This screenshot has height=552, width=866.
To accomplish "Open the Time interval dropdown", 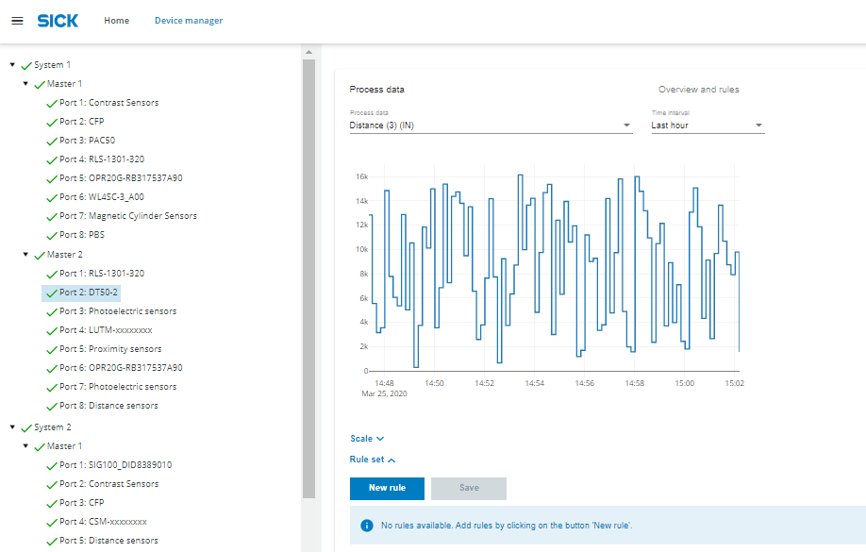I will click(x=708, y=125).
